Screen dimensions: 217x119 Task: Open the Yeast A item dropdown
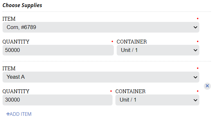point(101,77)
